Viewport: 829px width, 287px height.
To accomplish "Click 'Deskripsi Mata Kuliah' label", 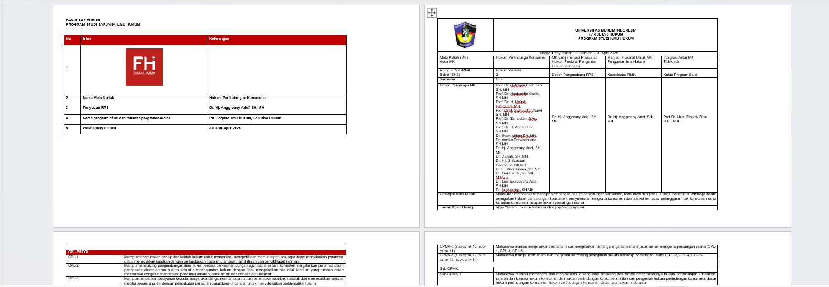I will coord(457,194).
